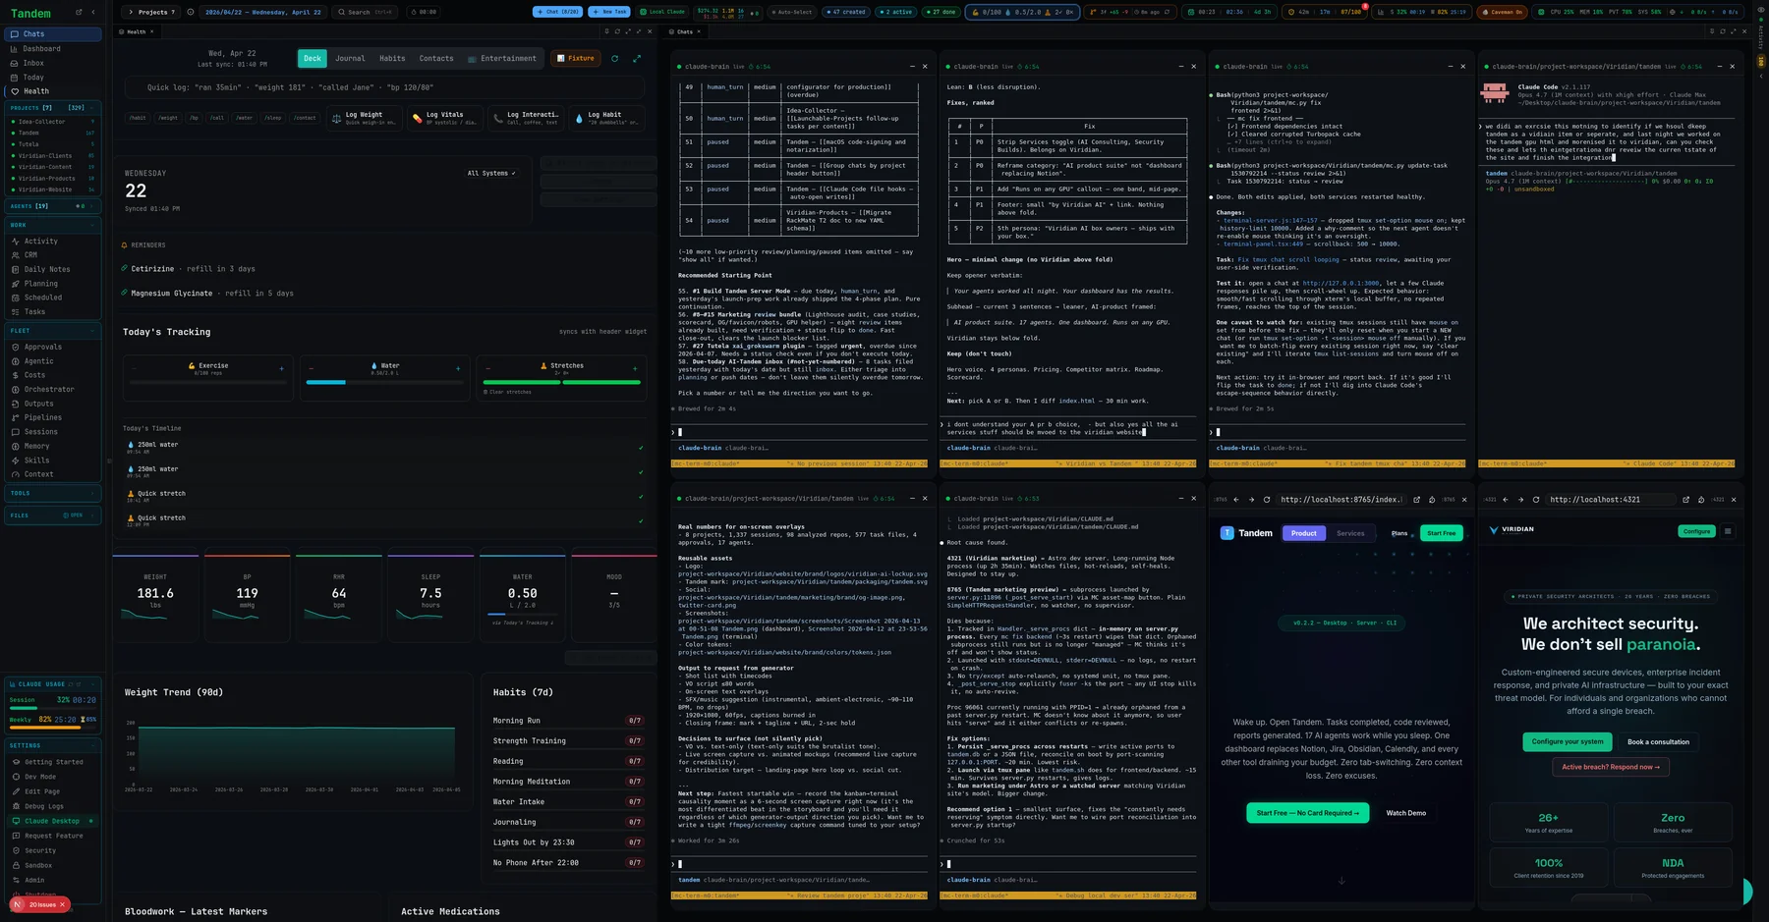This screenshot has height=922, width=1769.
Task: Click the Chat (8/20) button
Action: (557, 12)
